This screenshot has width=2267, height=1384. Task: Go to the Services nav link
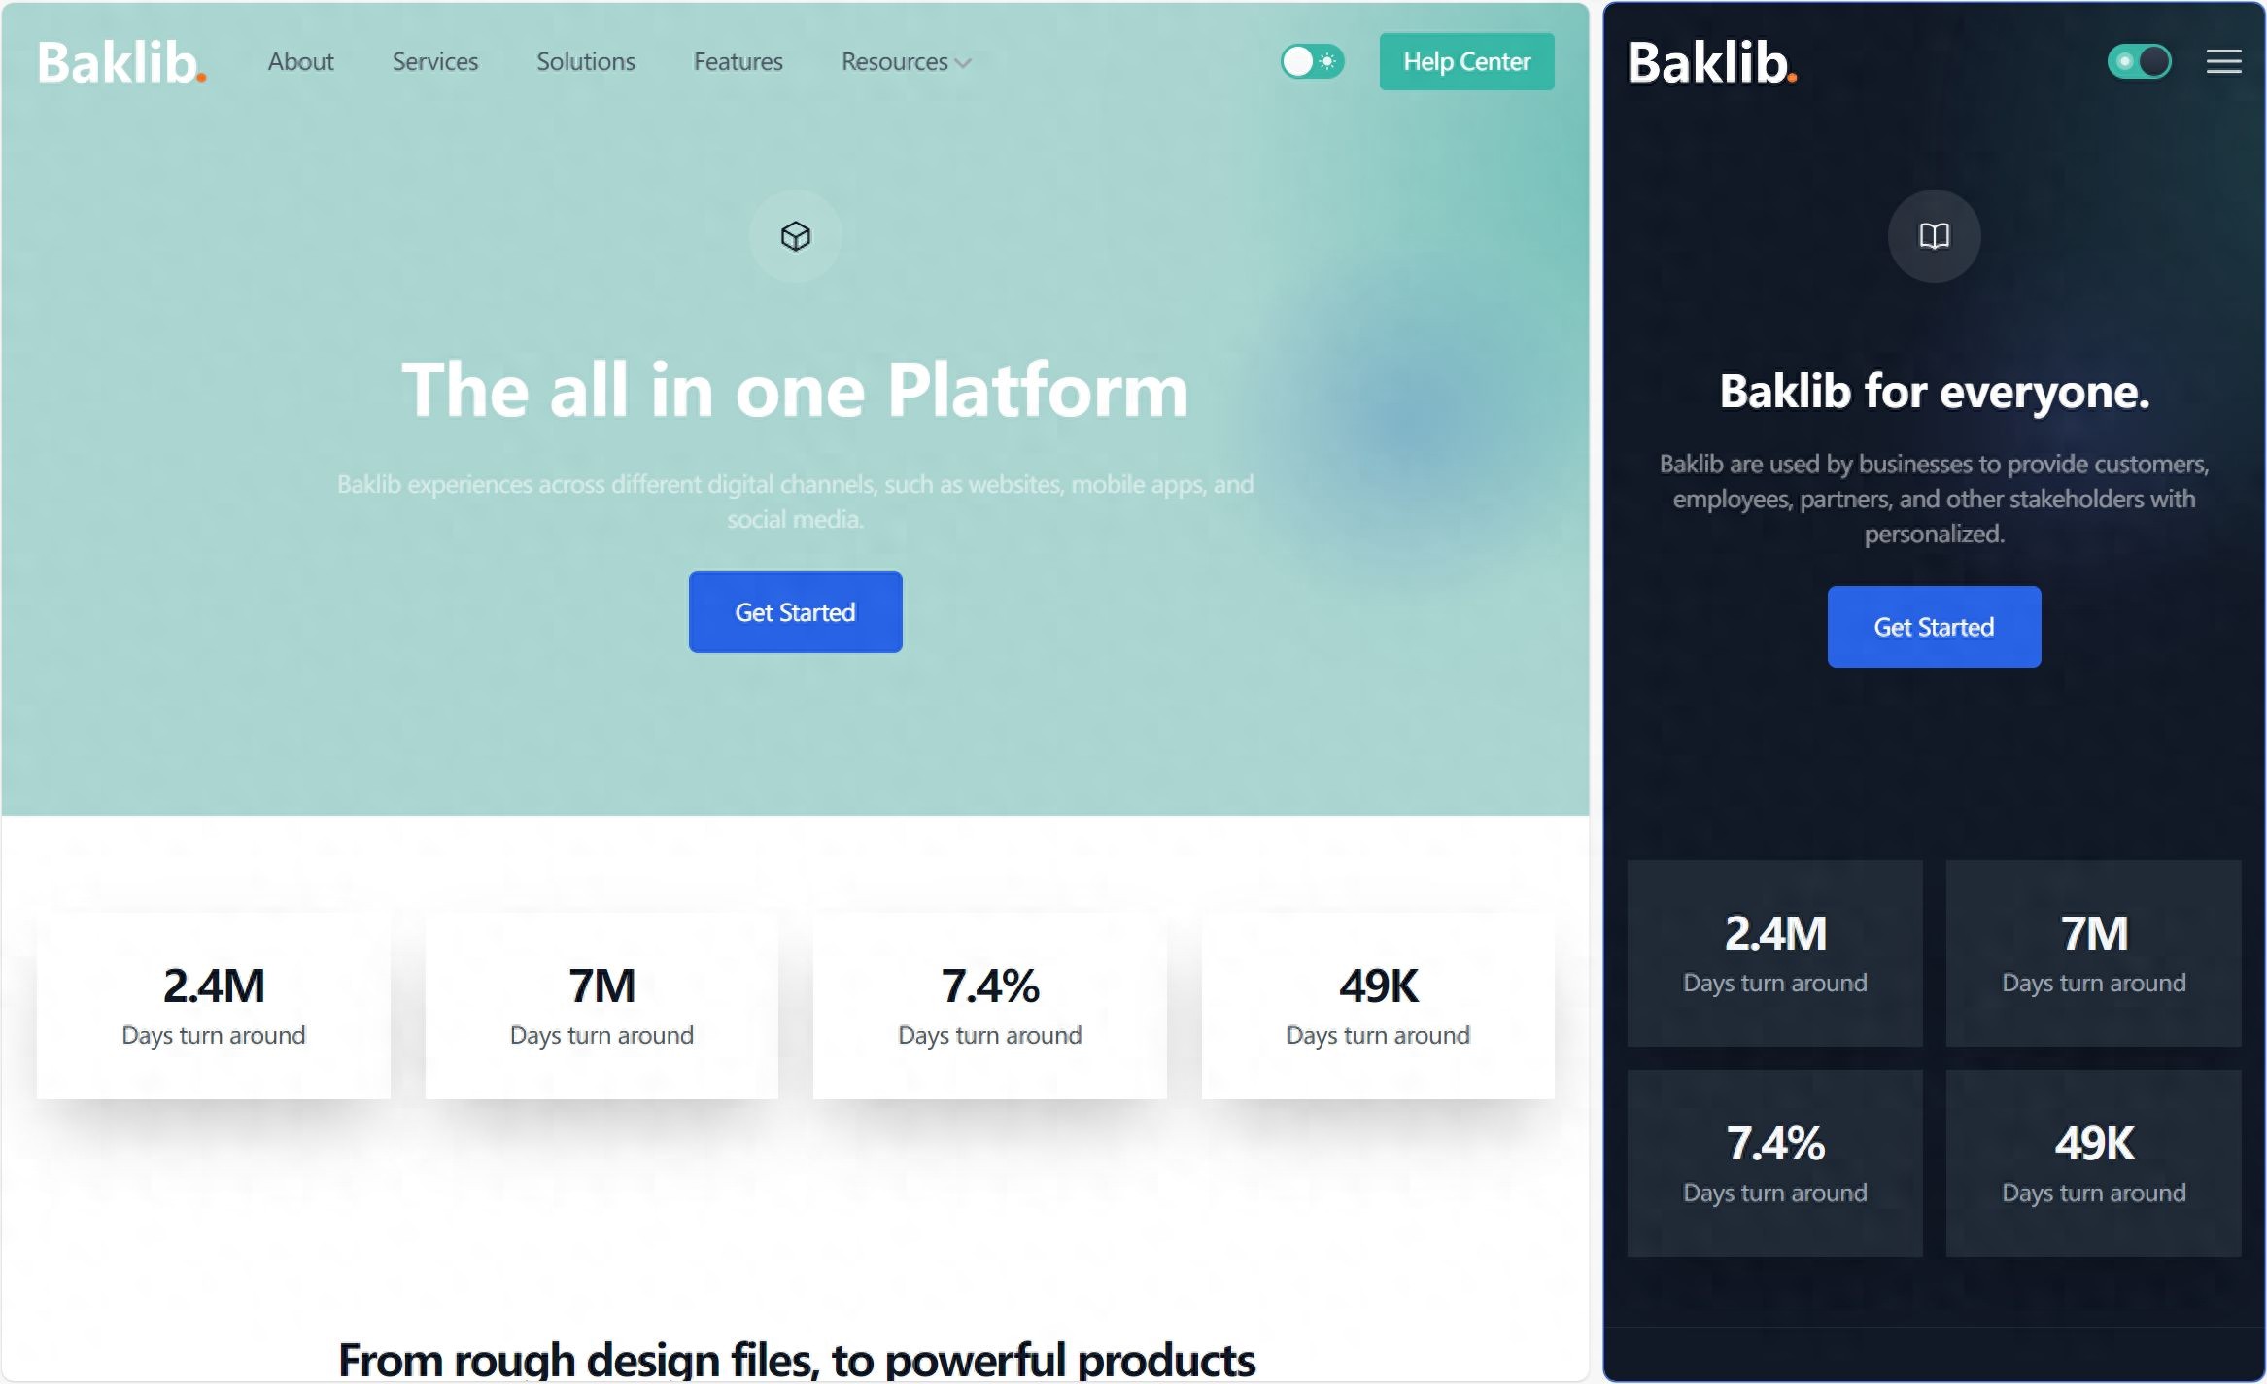point(434,61)
